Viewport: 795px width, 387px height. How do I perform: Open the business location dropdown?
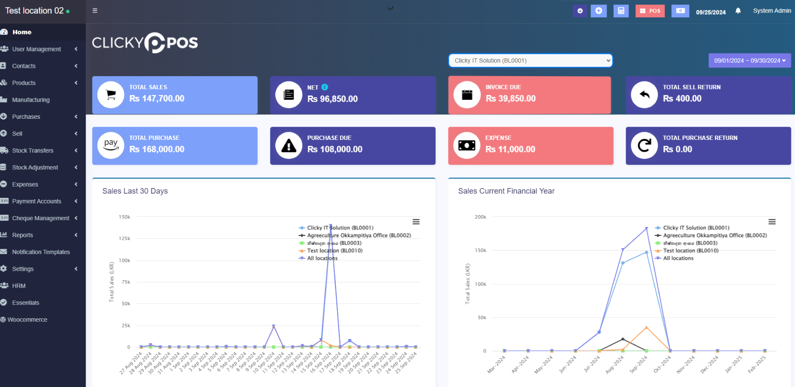pyautogui.click(x=530, y=60)
